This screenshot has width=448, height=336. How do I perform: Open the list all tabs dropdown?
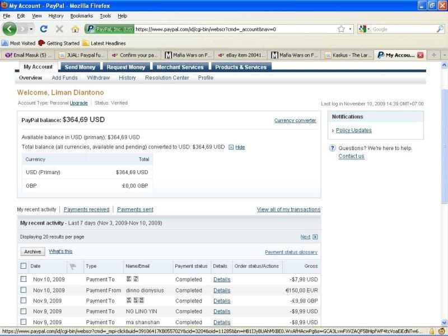pyautogui.click(x=444, y=55)
